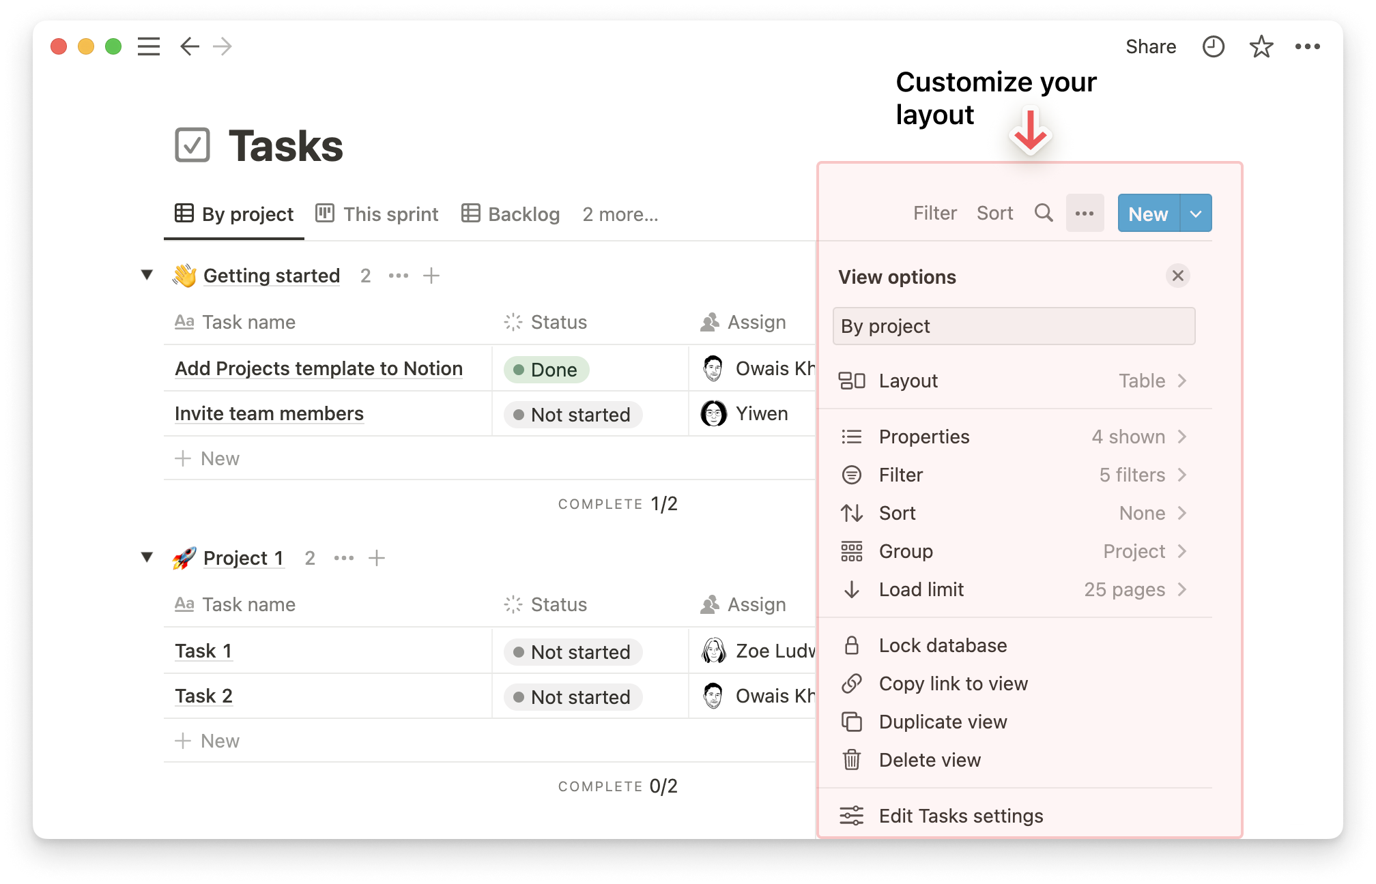1376x884 pixels.
Task: Open the New button dropdown arrow
Action: tap(1196, 213)
